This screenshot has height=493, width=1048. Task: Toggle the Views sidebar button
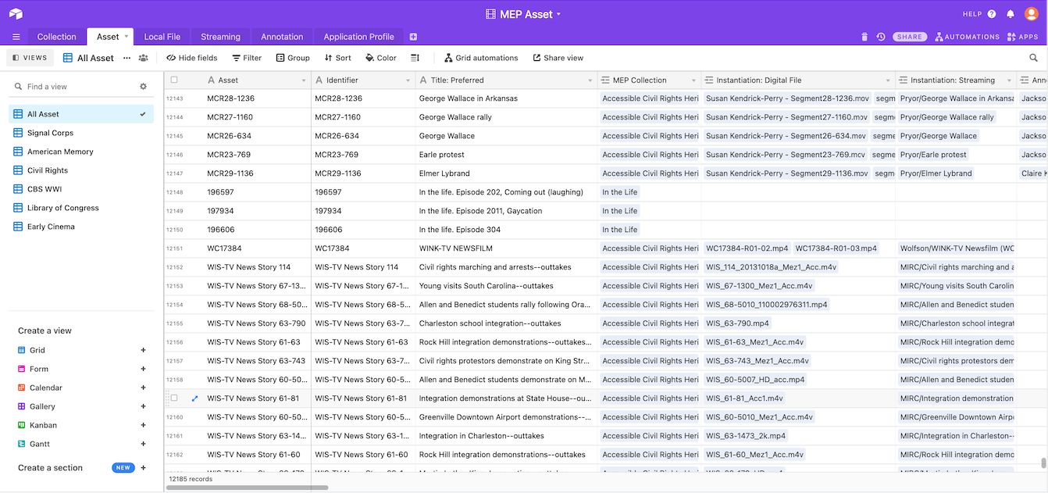(29, 58)
